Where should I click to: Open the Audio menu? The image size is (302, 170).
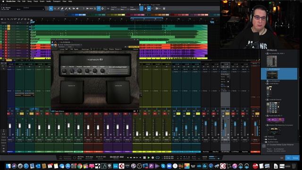(x=49, y=1)
